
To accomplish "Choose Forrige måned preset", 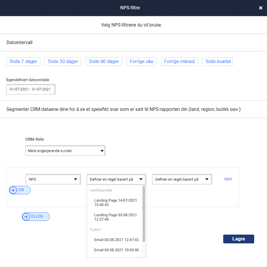I will [179, 62].
